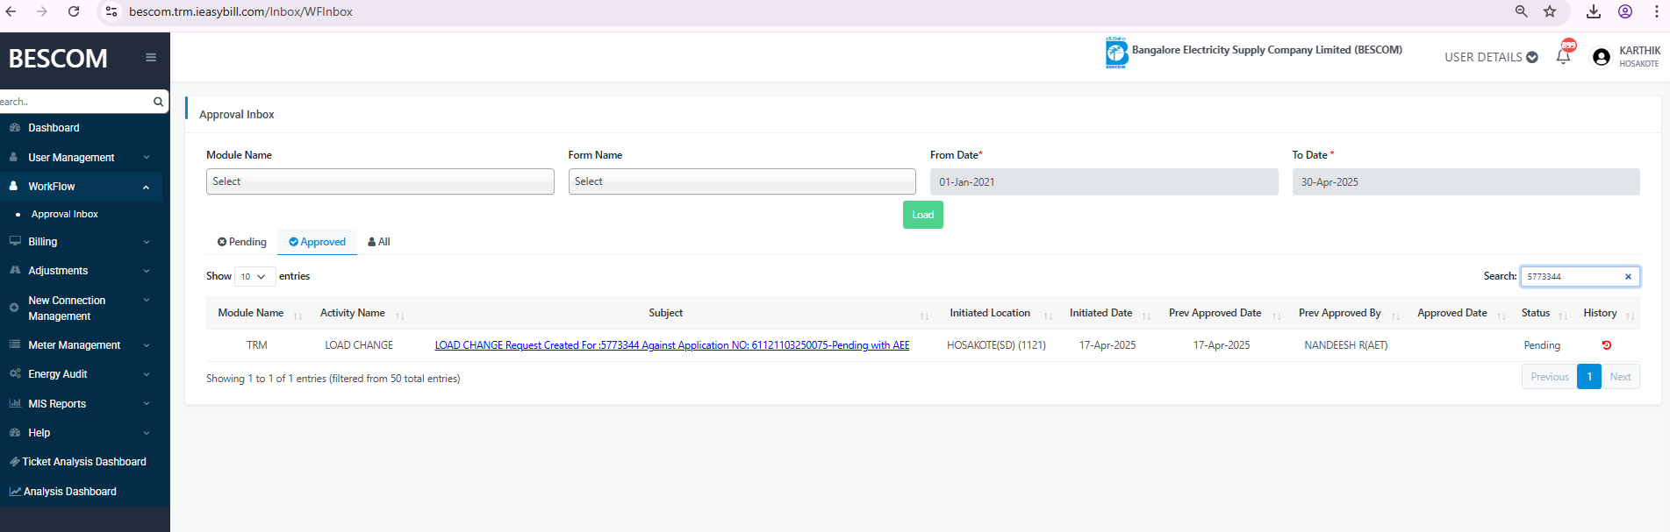The height and width of the screenshot is (532, 1670).
Task: Switch to the Approved tab
Action: point(317,242)
